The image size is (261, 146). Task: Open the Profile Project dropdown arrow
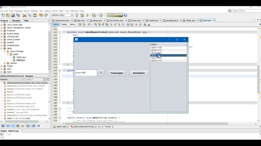click(104, 15)
